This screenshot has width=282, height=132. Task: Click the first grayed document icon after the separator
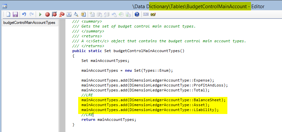pyautogui.click(x=92, y=14)
